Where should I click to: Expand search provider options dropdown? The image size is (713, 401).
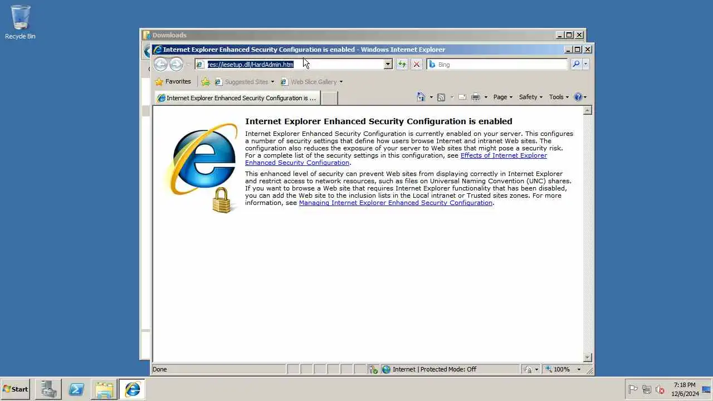pos(585,64)
